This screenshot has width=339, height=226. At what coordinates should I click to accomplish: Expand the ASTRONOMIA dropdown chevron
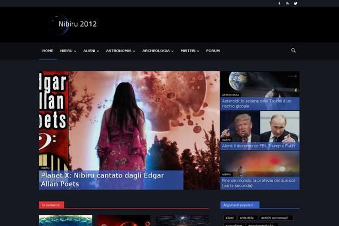pyautogui.click(x=134, y=51)
